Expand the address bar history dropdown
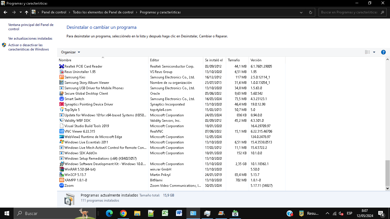The image size is (390, 219). (x=301, y=12)
